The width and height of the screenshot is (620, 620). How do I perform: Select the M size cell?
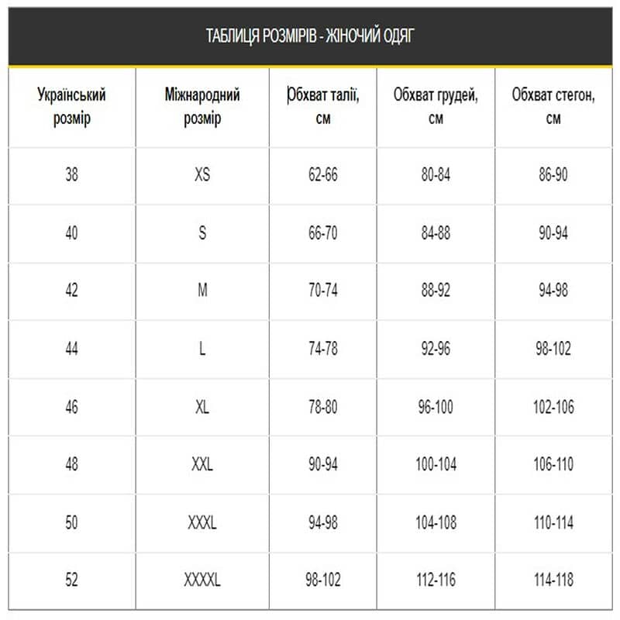point(202,291)
